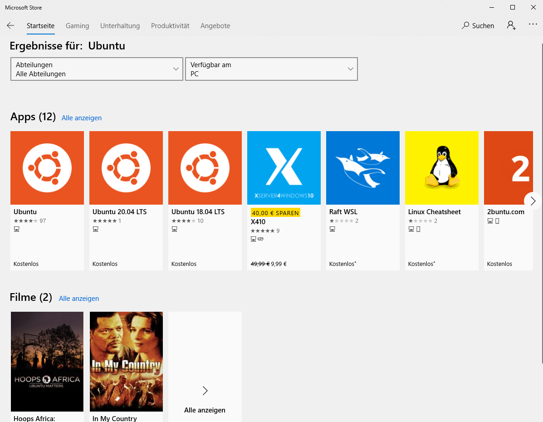
Task: Go back with the arrow icon
Action: [x=10, y=26]
